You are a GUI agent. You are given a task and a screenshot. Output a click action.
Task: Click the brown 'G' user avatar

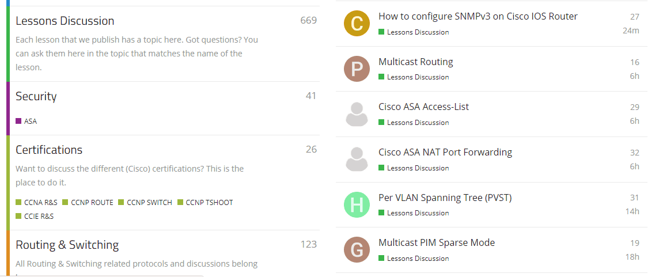(x=357, y=250)
